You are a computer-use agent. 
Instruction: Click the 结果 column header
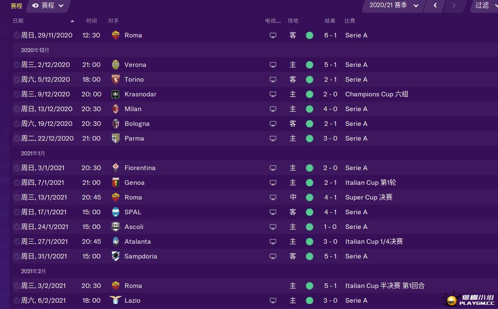(x=330, y=21)
